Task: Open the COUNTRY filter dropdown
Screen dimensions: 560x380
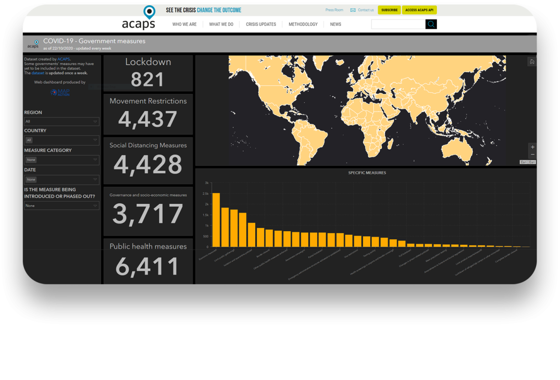Action: [x=62, y=140]
